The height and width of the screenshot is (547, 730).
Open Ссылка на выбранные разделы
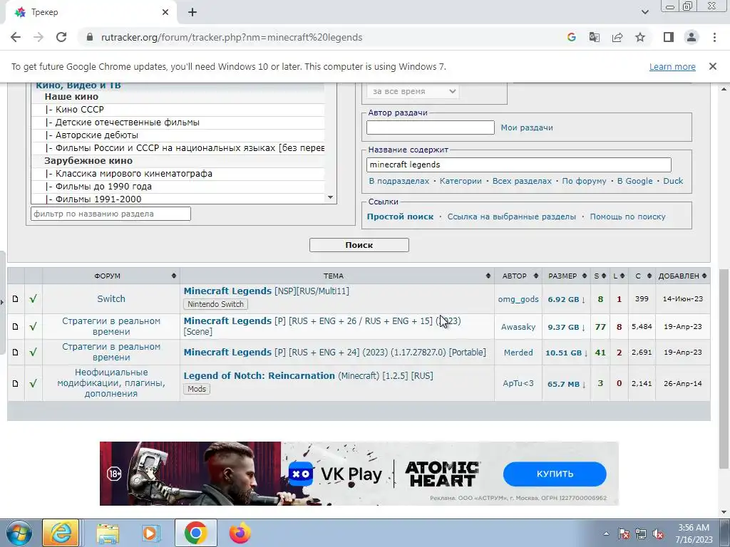511,217
